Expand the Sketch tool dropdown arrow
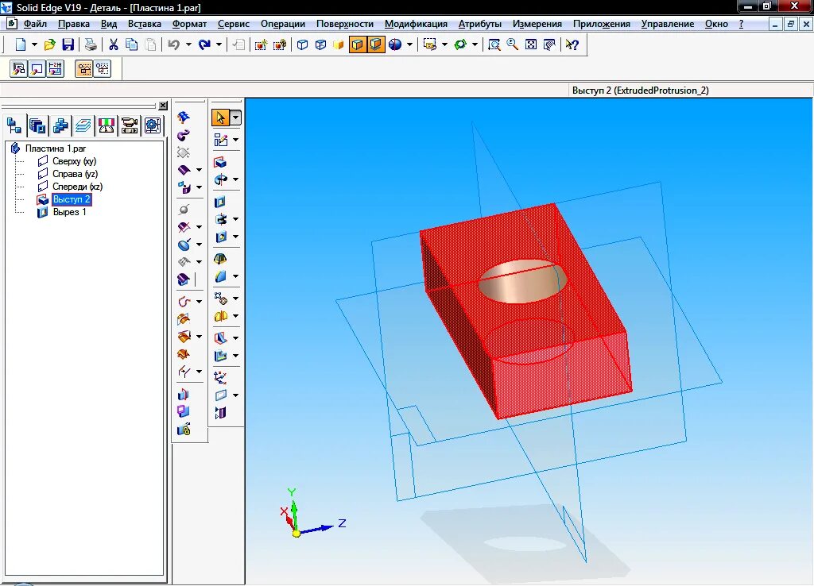 (x=235, y=140)
